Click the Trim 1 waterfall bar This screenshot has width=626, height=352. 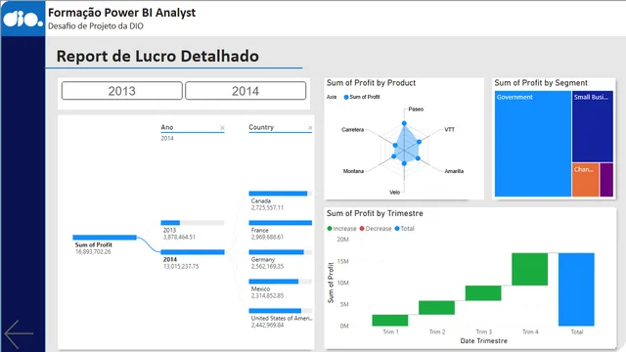tap(390, 320)
